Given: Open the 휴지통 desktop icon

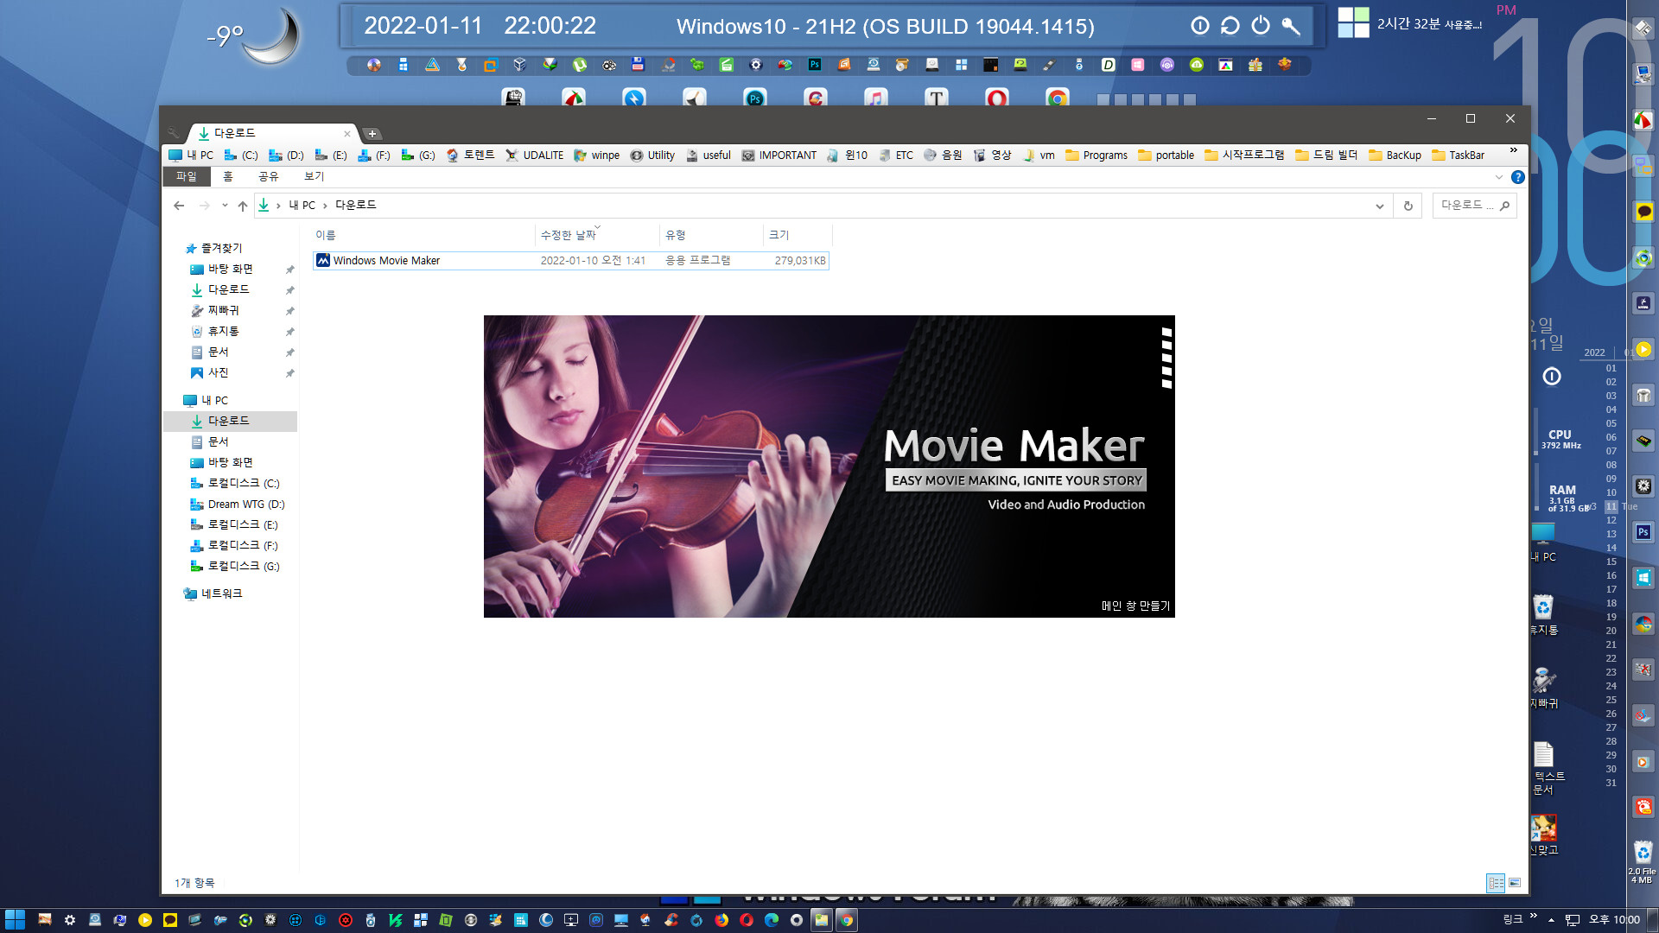Looking at the screenshot, I should click(x=1544, y=615).
